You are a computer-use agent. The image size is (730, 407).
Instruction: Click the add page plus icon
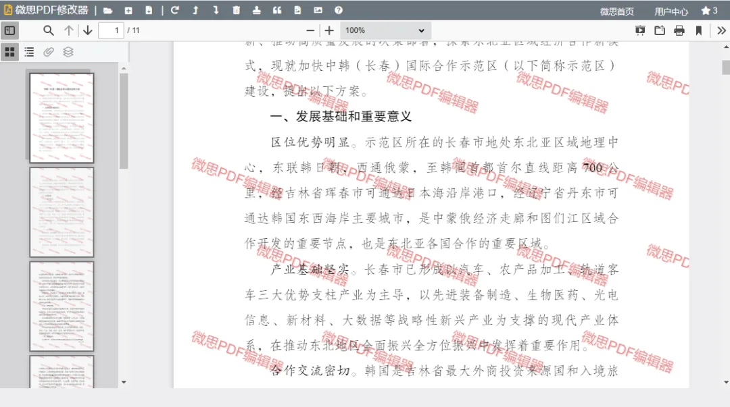(128, 10)
